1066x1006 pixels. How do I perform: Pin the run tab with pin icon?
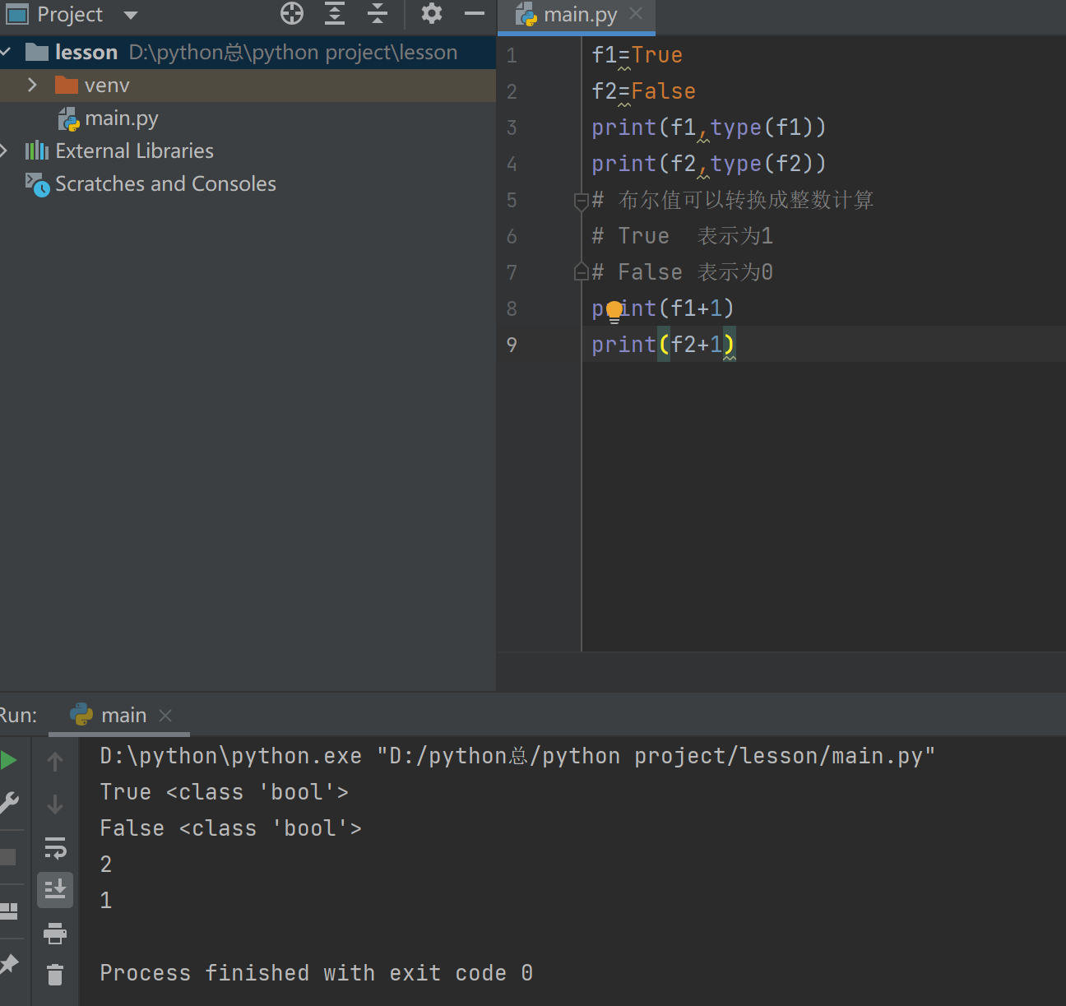(8, 964)
